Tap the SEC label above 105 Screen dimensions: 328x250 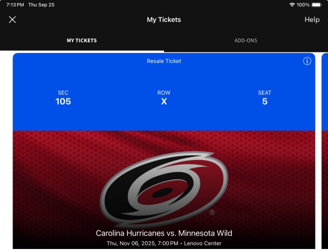(63, 92)
